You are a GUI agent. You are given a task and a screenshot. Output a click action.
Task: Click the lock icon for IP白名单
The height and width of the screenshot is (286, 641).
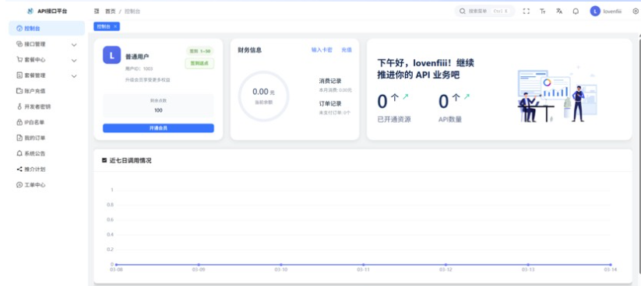19,122
